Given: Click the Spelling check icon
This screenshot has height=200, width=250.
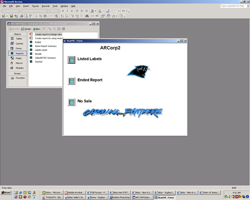Looking at the screenshot, I should 30,16.
